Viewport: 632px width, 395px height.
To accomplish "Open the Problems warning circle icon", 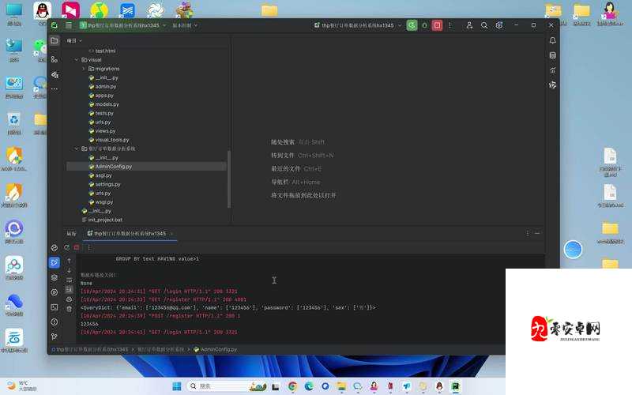I will (55, 322).
